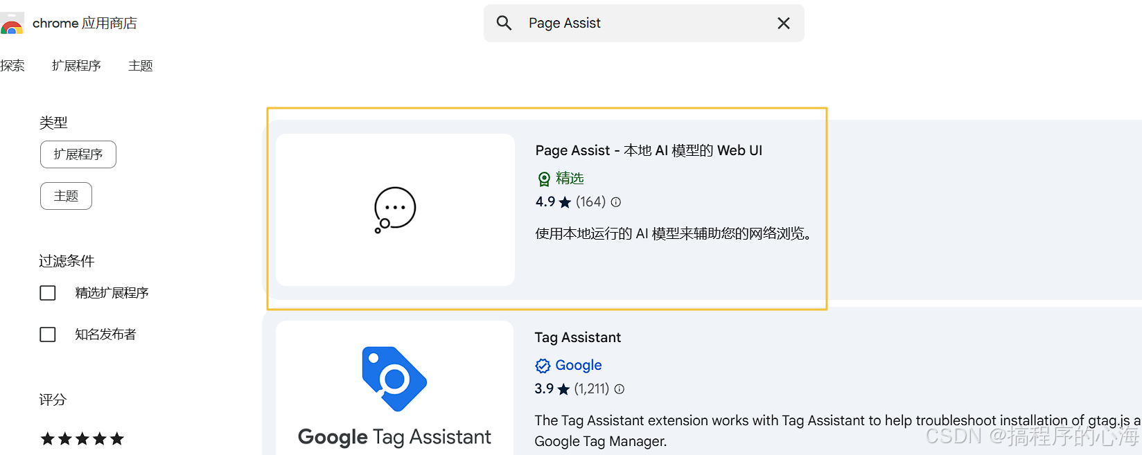
Task: Click the Tag Assistant description text
Action: (x=838, y=431)
